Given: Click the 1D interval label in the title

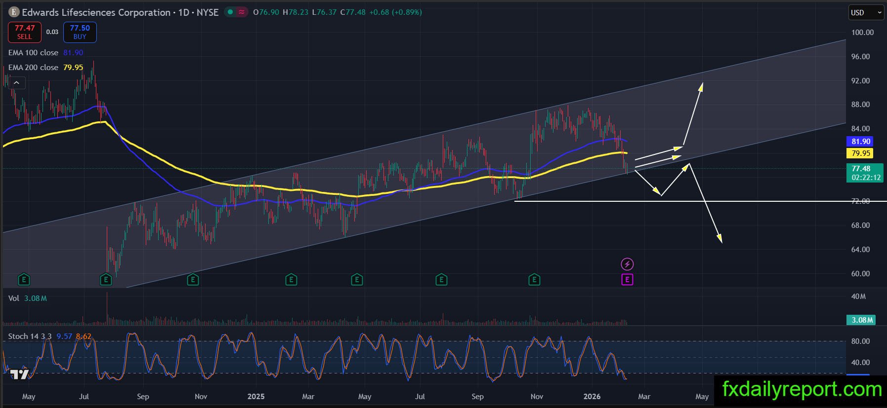Looking at the screenshot, I should pyautogui.click(x=184, y=12).
